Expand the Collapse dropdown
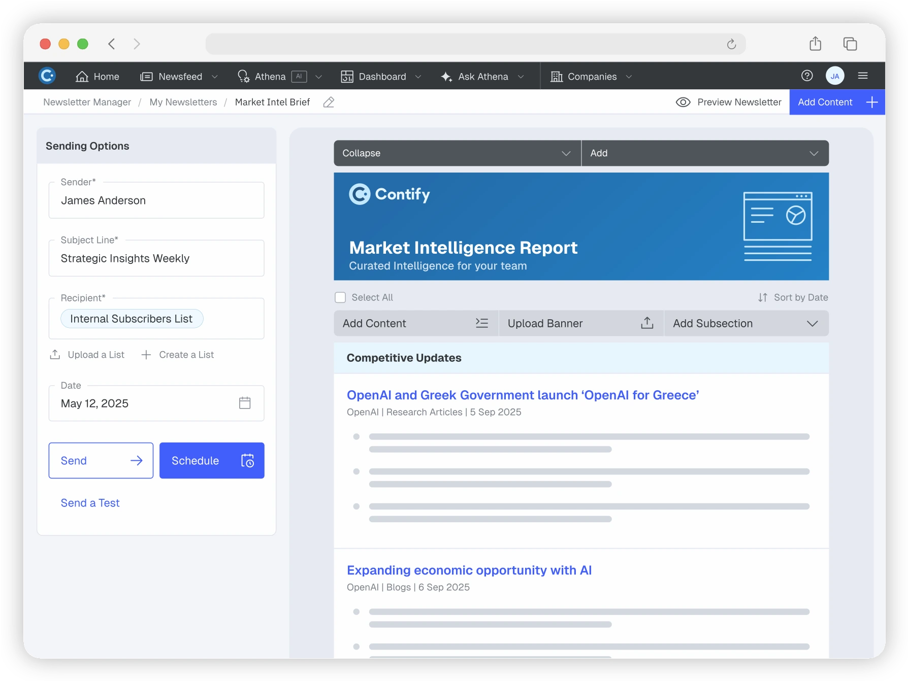The height and width of the screenshot is (682, 908). 457,153
